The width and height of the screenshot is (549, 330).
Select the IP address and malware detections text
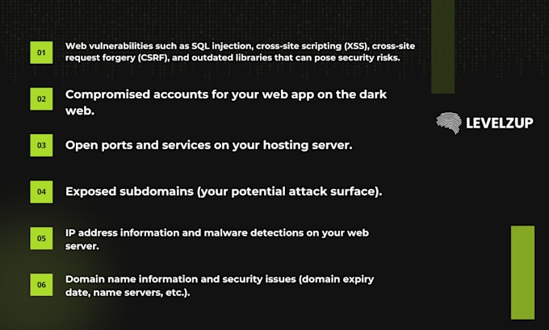tap(216, 240)
